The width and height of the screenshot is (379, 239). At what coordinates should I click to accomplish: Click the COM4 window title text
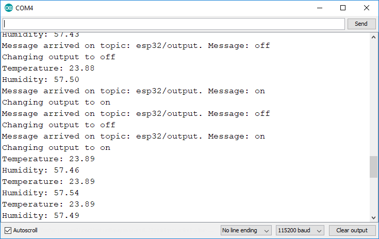tap(25, 8)
